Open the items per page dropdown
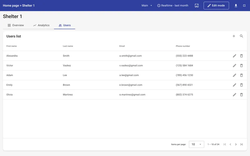Viewport: 250px width, 156px height. pyautogui.click(x=197, y=144)
